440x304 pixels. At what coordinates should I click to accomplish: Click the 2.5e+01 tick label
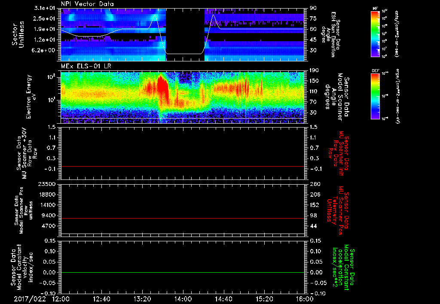pos(45,18)
